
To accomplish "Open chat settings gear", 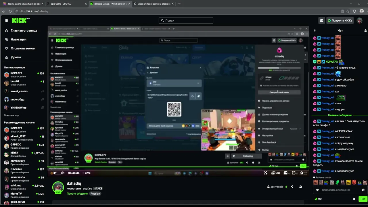I will [354, 199].
